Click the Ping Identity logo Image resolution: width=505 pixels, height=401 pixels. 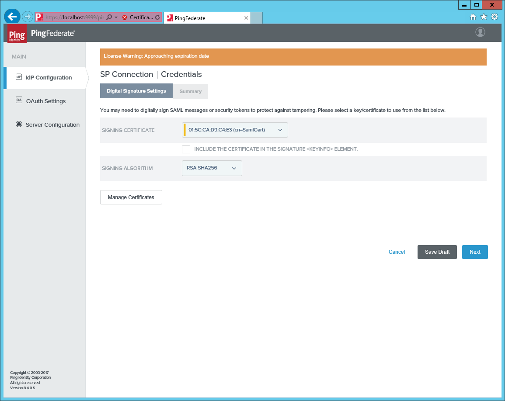[17, 34]
